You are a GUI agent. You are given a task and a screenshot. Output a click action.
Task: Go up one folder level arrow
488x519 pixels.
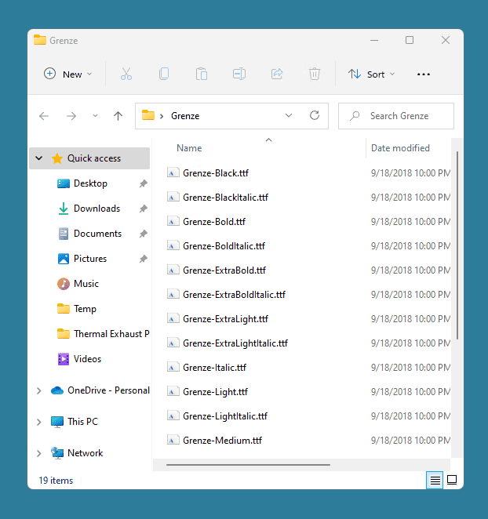point(118,116)
